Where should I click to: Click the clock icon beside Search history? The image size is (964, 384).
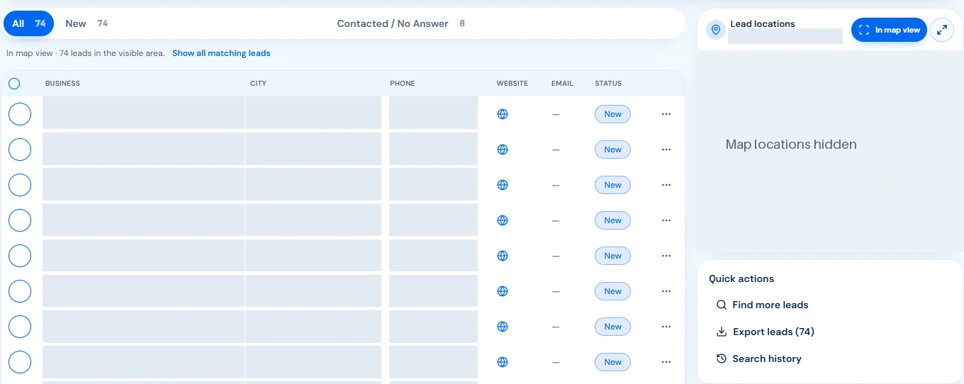coord(722,358)
